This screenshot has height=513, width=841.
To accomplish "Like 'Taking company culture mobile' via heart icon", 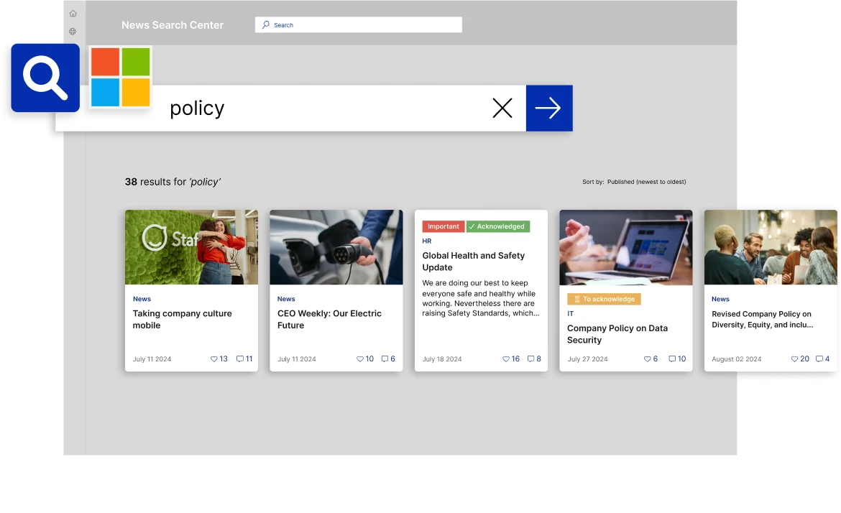I will tap(215, 359).
